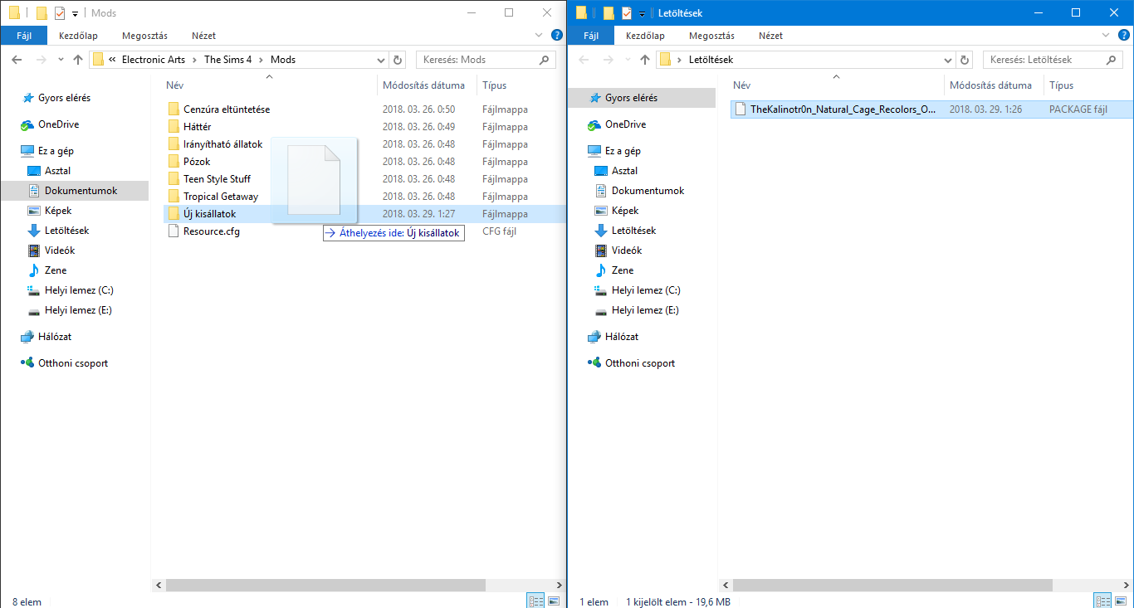
Task: Expand ribbon in Letöltések window
Action: pyautogui.click(x=1107, y=36)
